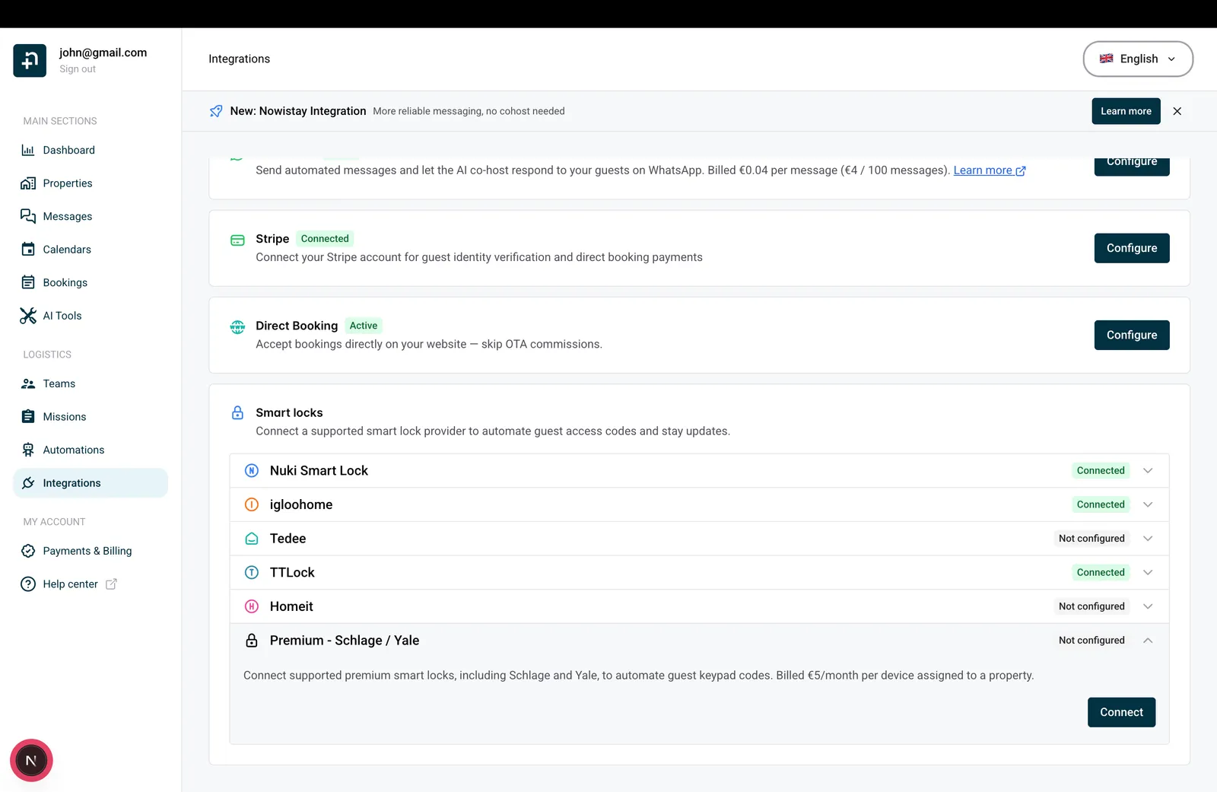The width and height of the screenshot is (1217, 792).
Task: Click the Integrations plug icon
Action: pyautogui.click(x=28, y=483)
